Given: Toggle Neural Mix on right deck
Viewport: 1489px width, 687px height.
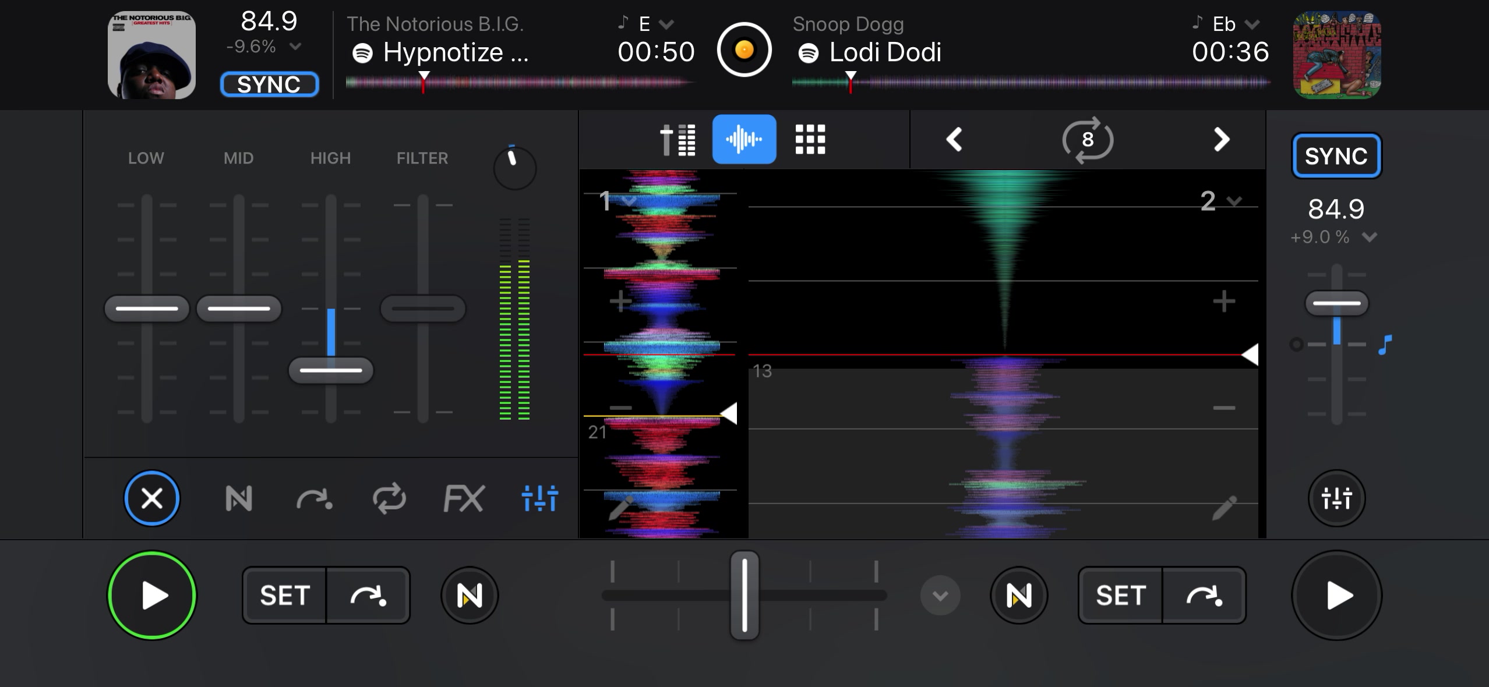Looking at the screenshot, I should point(1019,596).
